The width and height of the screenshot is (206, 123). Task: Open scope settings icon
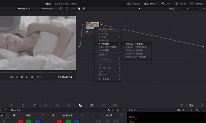pos(191,110)
